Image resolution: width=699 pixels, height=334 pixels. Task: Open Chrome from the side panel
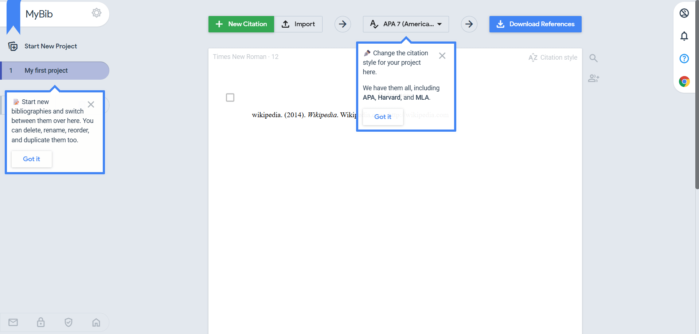pyautogui.click(x=684, y=82)
